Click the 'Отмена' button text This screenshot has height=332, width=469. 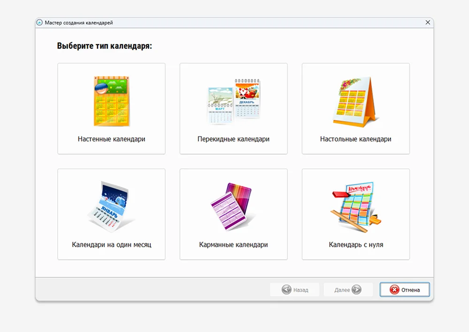[x=410, y=290]
